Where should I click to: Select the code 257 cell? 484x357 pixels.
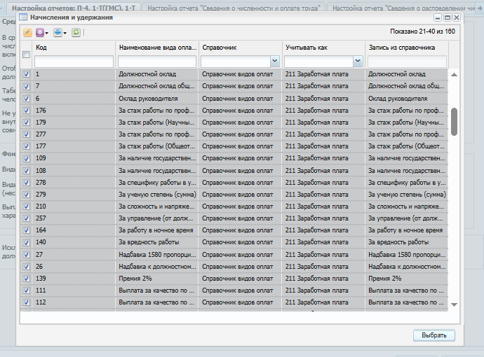pyautogui.click(x=74, y=218)
